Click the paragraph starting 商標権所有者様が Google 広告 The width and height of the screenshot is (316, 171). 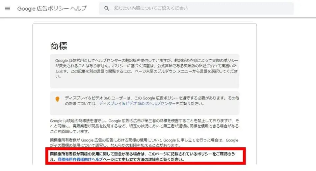144,143
